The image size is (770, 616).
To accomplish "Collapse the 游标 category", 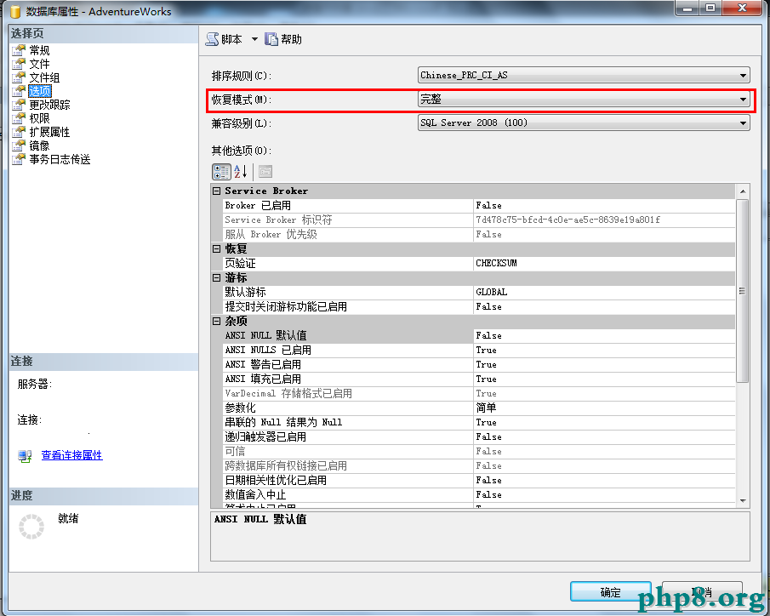I will pyautogui.click(x=217, y=278).
